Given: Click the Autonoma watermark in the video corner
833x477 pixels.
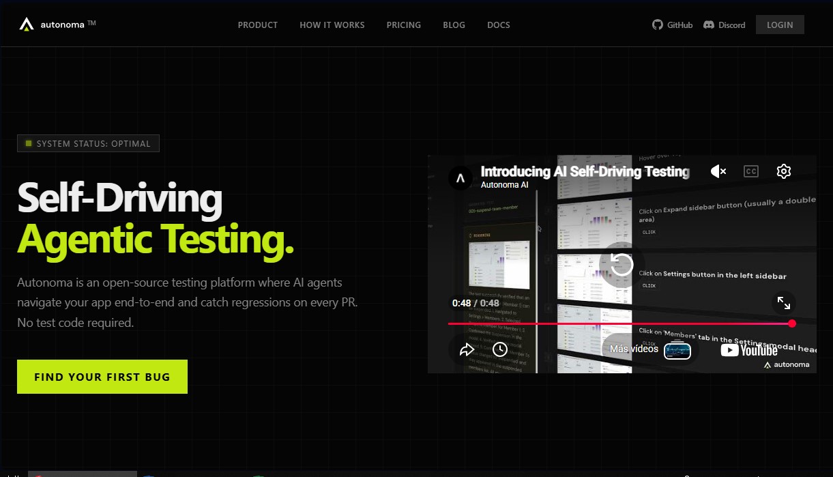Looking at the screenshot, I should [788, 364].
